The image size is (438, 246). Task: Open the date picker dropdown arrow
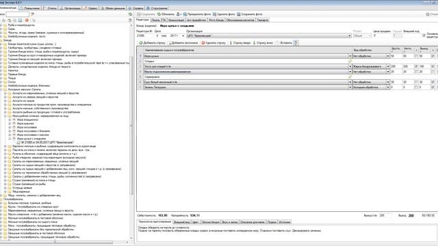click(x=183, y=36)
